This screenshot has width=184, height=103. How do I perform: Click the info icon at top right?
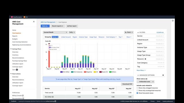(173, 21)
